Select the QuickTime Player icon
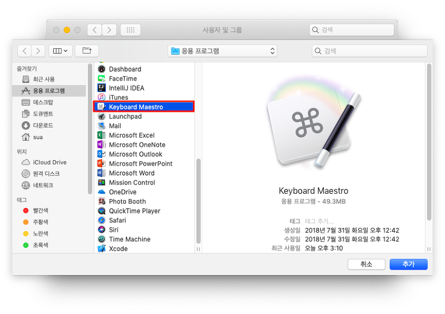Screen dimensions: 445x314 [x=101, y=211]
